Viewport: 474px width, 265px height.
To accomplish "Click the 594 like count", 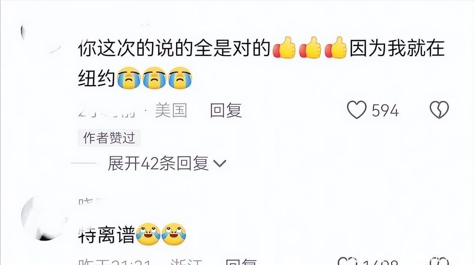I will click(x=385, y=111).
